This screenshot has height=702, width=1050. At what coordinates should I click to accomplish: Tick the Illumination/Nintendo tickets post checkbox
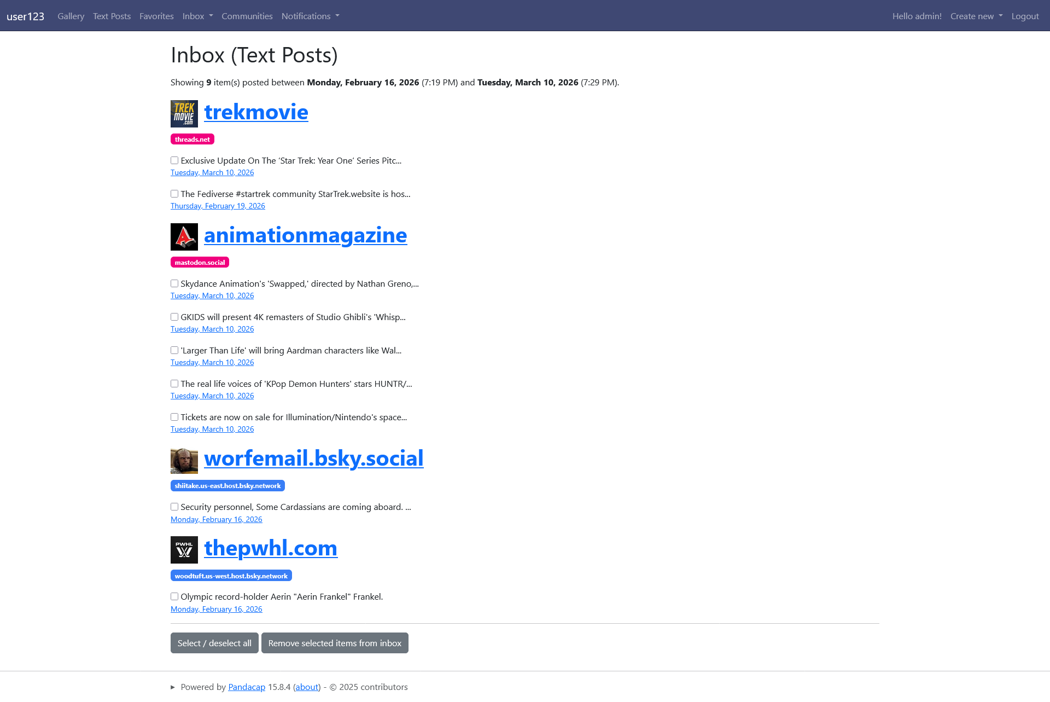point(174,417)
